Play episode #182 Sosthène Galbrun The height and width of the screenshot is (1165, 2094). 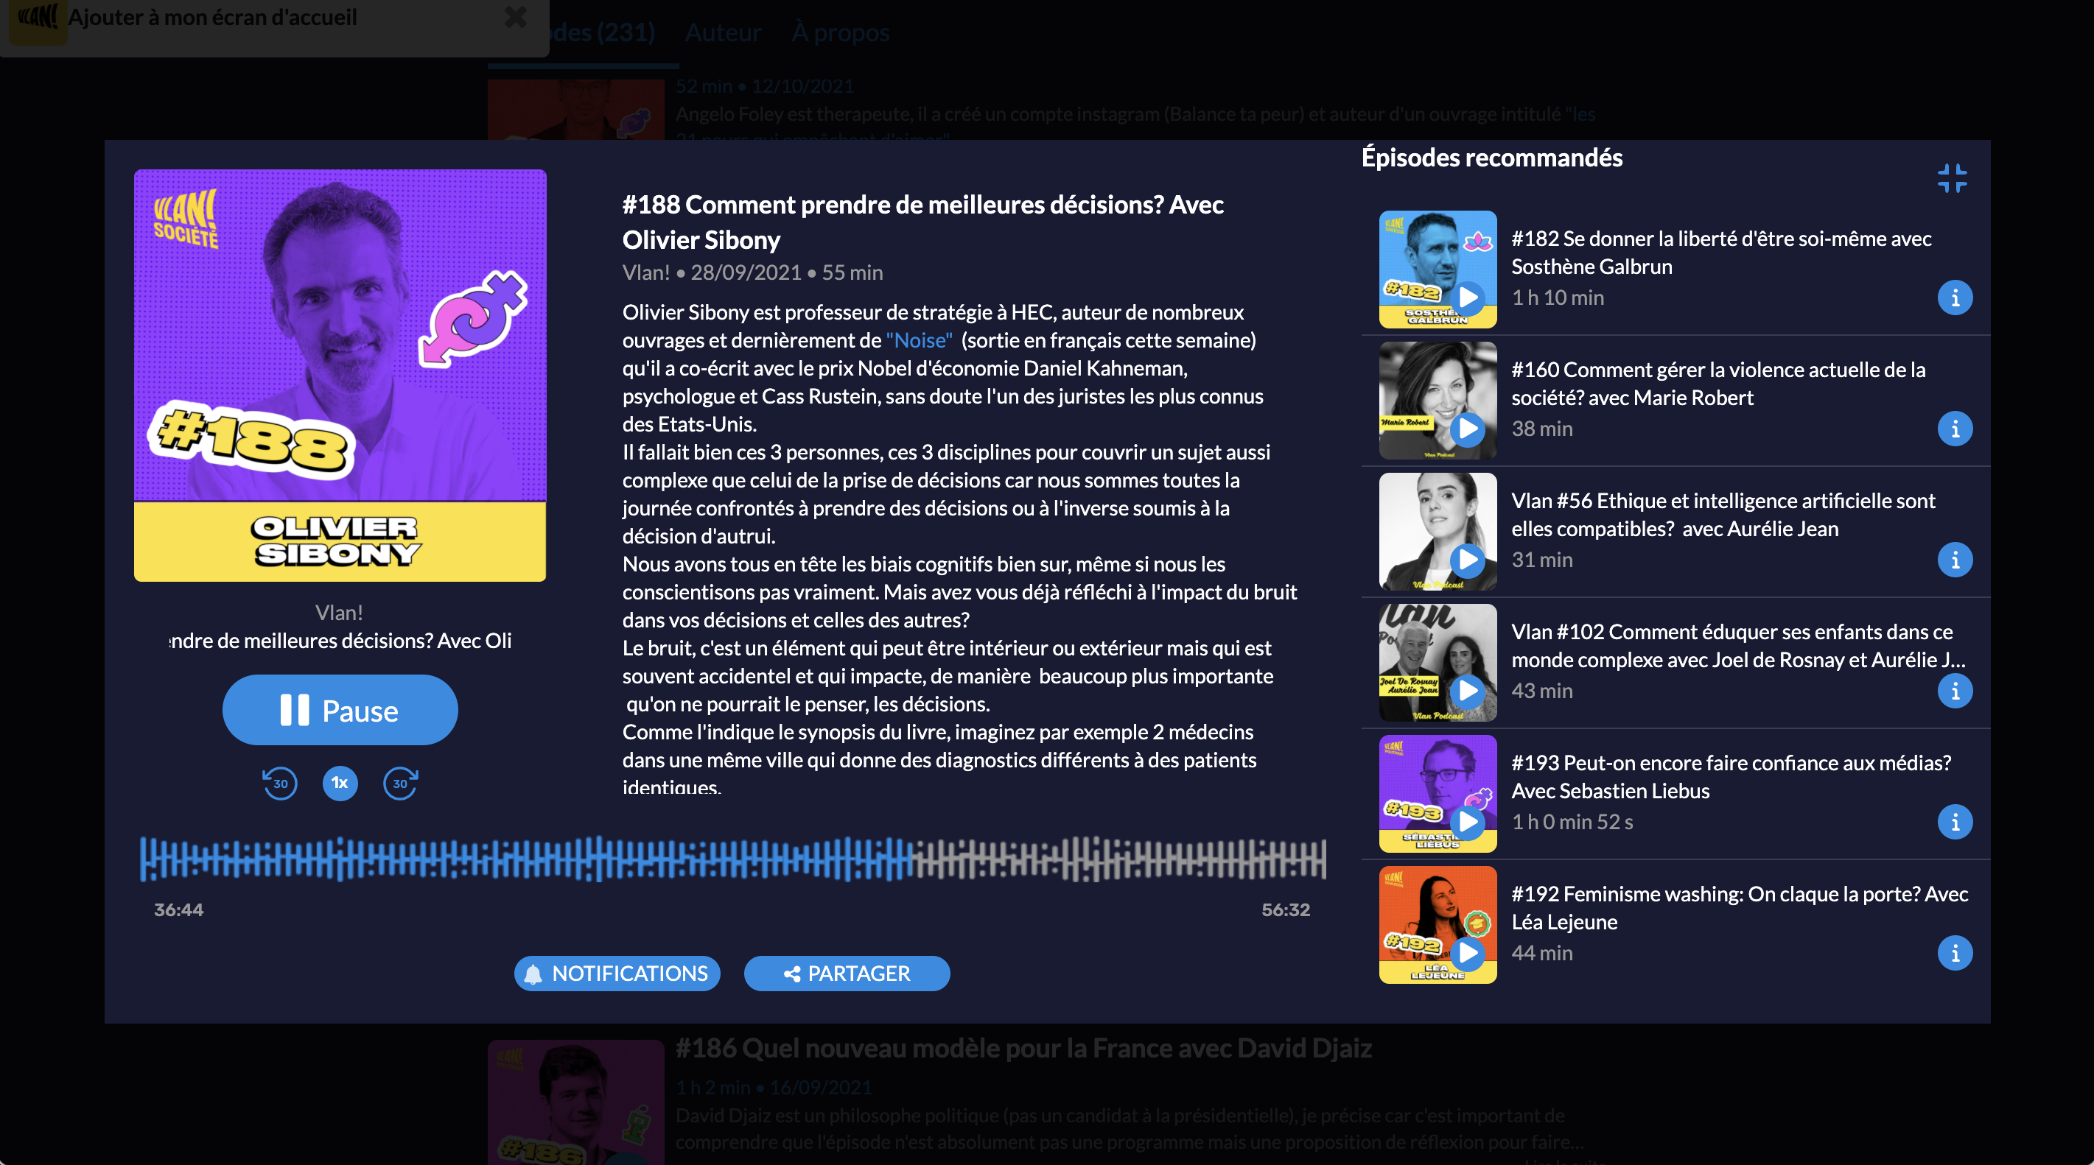[1467, 298]
